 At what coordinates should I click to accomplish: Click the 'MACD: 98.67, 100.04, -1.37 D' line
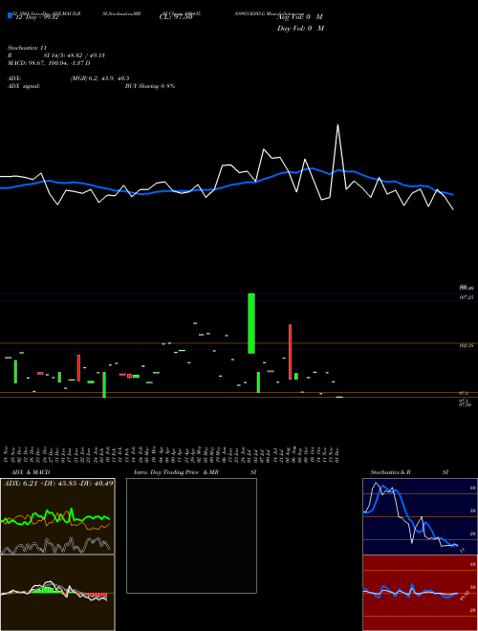click(x=49, y=63)
